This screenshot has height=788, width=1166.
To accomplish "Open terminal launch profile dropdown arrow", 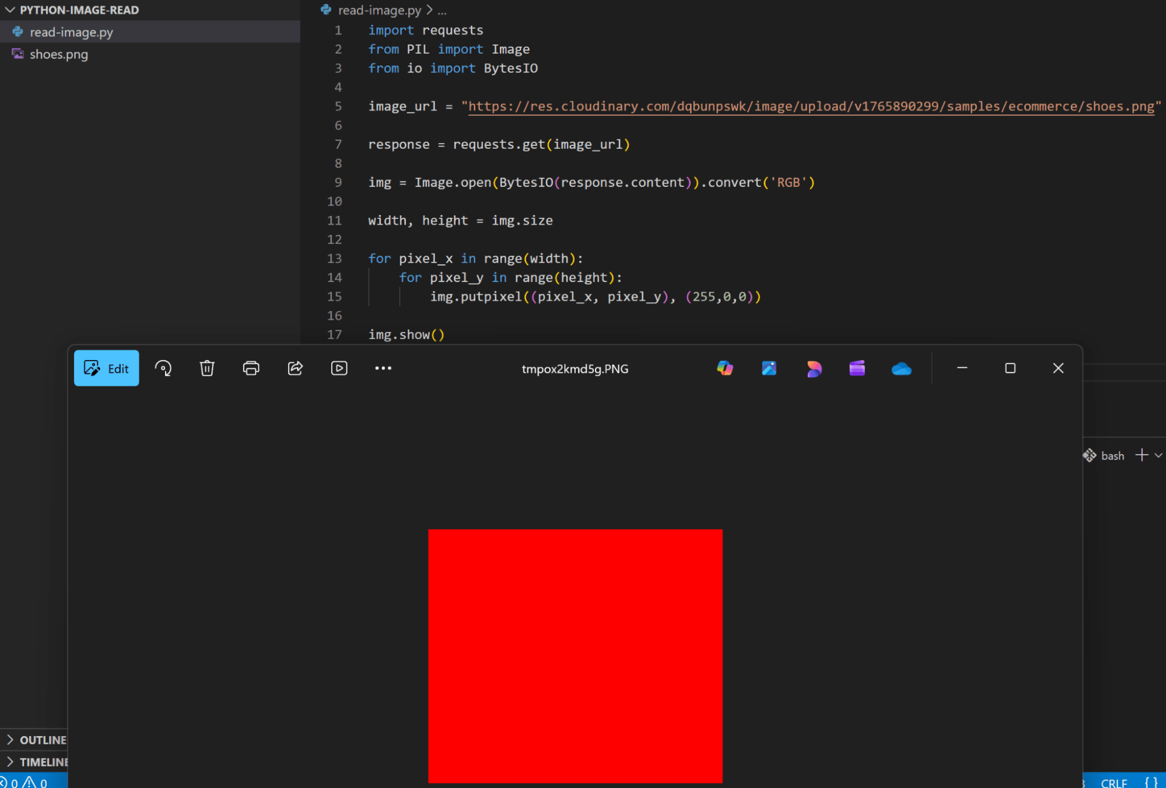I will point(1158,455).
